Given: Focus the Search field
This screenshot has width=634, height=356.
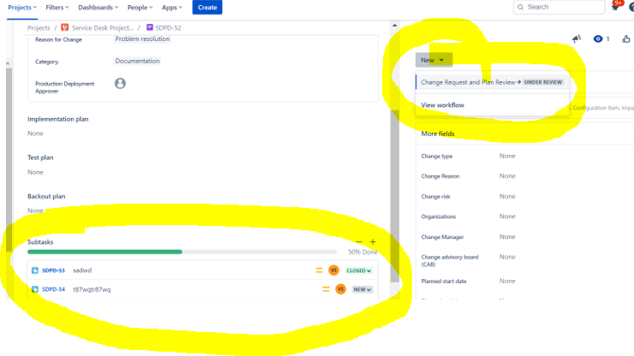Looking at the screenshot, I should pos(559,7).
